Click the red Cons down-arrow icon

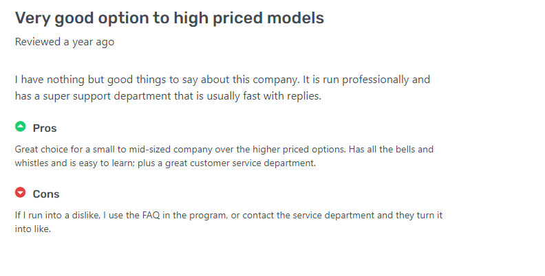[21, 193]
